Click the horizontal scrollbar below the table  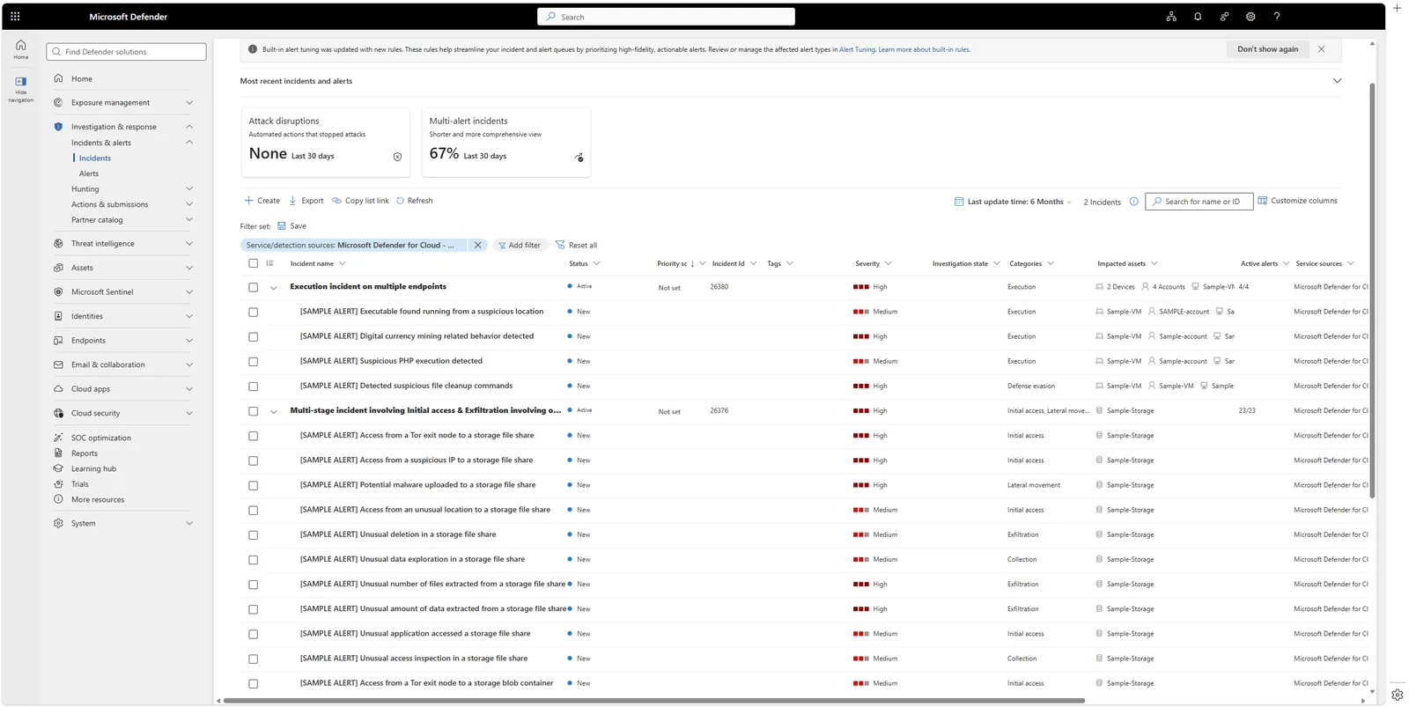pos(654,701)
